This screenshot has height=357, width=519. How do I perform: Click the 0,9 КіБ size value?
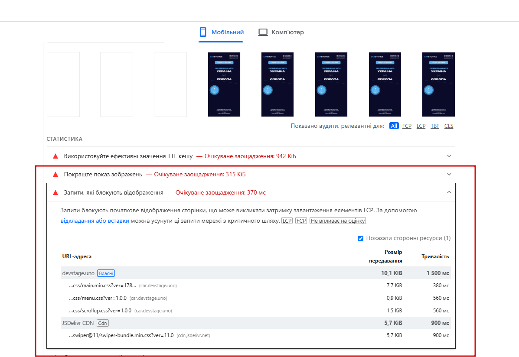point(394,298)
